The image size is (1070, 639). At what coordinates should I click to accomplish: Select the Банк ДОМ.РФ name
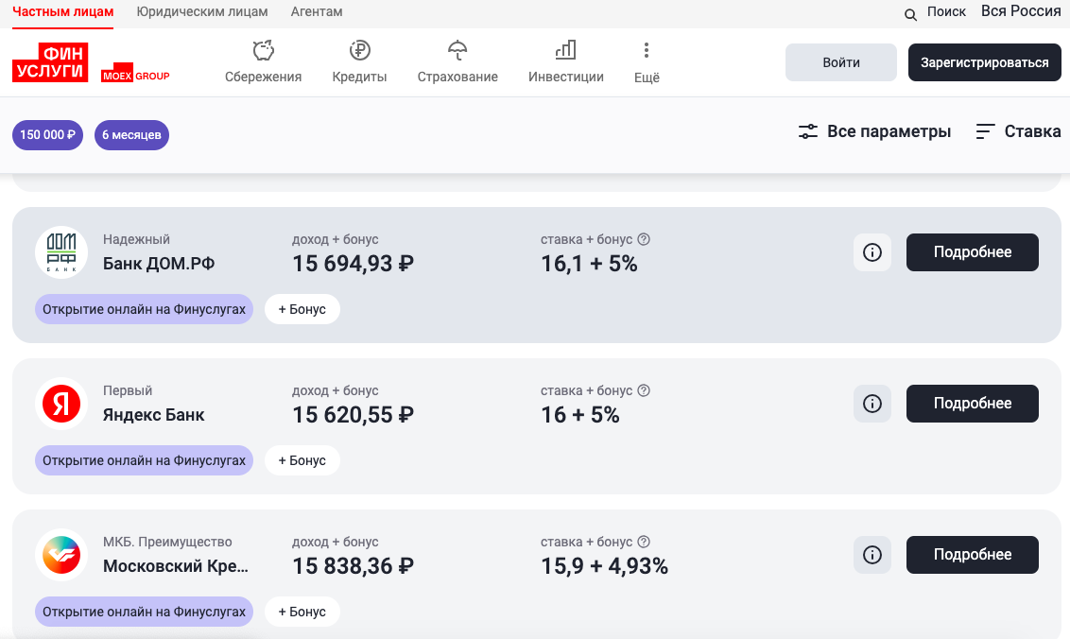point(158,264)
